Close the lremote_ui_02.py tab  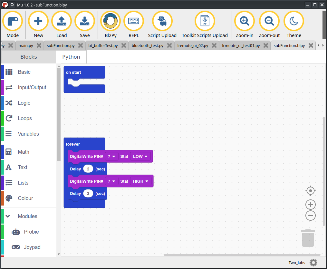coord(214,45)
